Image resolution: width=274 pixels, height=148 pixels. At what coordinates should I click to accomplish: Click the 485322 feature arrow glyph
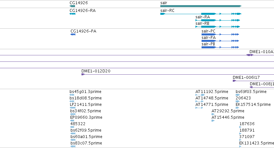click(x=72, y=127)
